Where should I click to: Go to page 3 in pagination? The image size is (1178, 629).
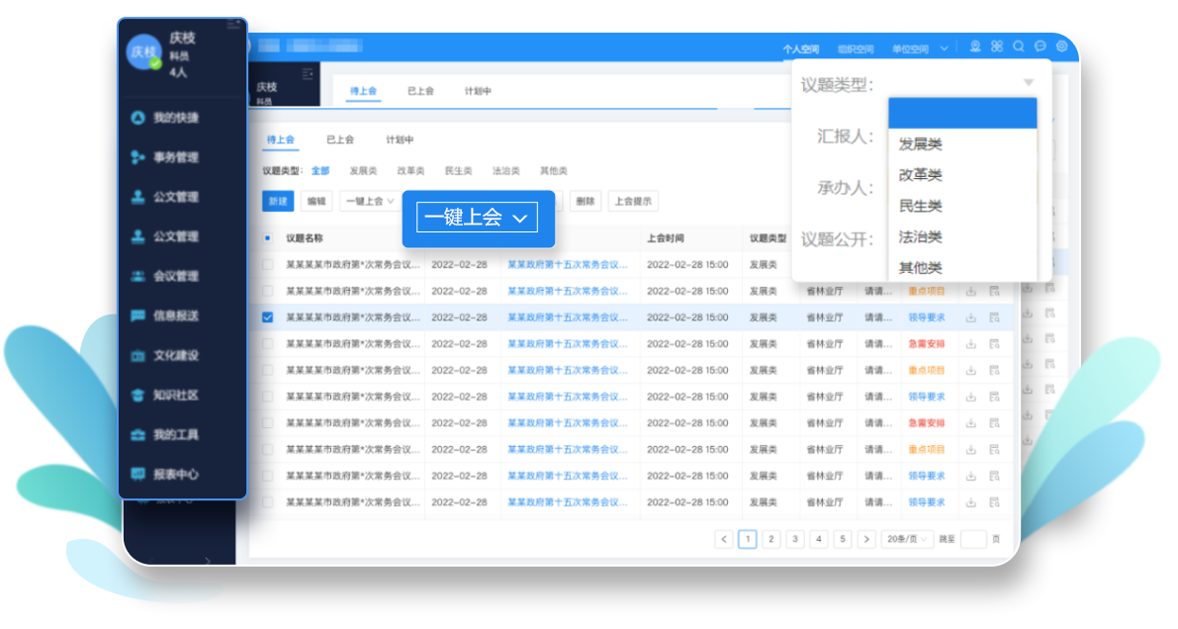tap(795, 539)
